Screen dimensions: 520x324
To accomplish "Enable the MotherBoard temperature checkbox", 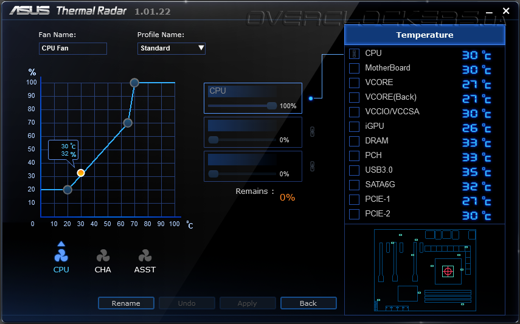I will [354, 68].
